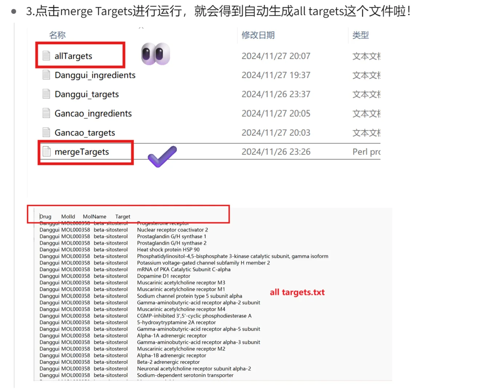Click the Target header in the preview table
Image resolution: width=494 pixels, height=392 pixels.
[x=122, y=216]
